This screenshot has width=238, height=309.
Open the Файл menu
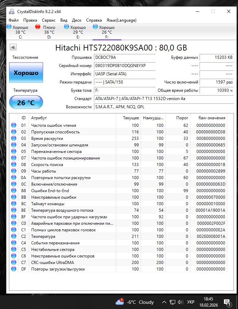click(13, 20)
